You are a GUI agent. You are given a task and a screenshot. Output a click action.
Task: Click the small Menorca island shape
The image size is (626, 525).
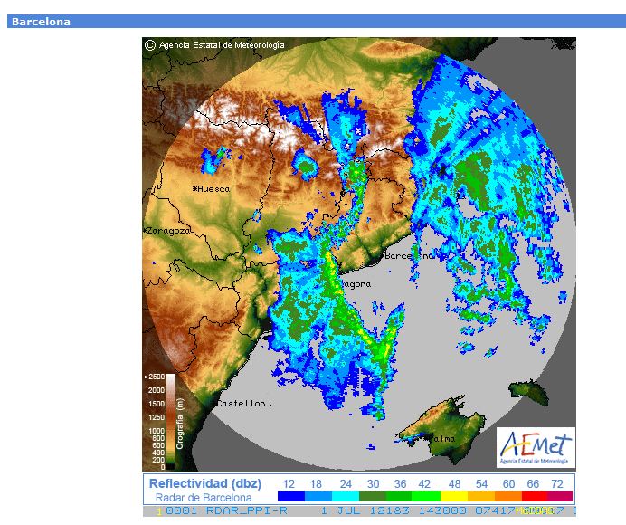coord(534,393)
